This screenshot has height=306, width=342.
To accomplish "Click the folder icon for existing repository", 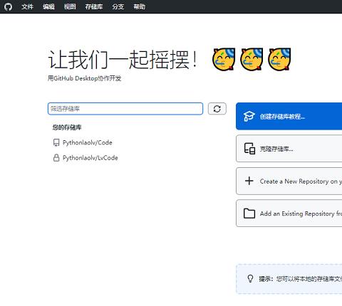I will point(249,213).
